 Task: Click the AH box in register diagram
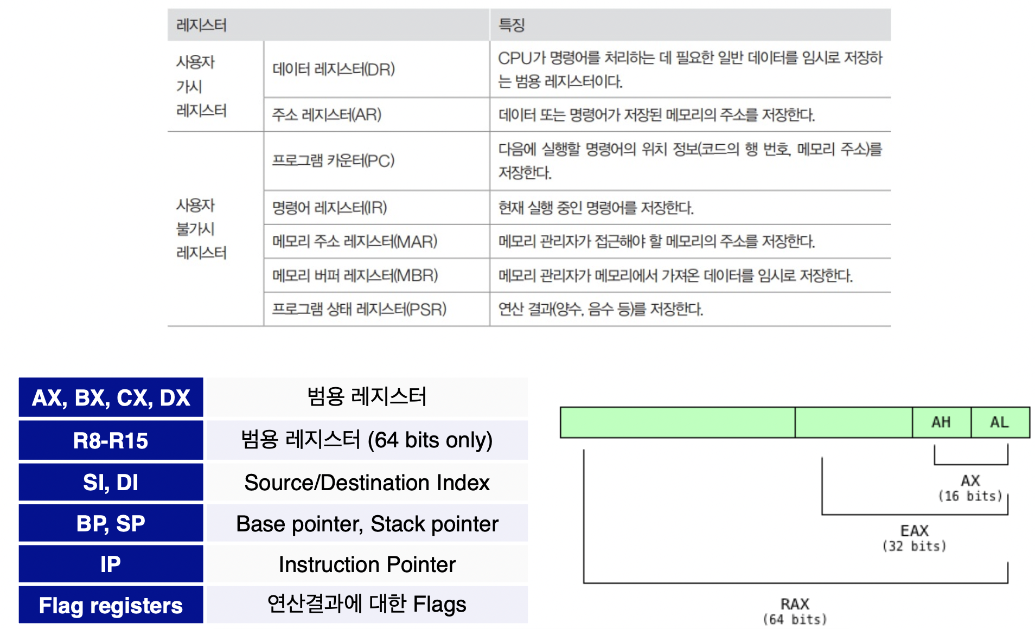coord(942,422)
